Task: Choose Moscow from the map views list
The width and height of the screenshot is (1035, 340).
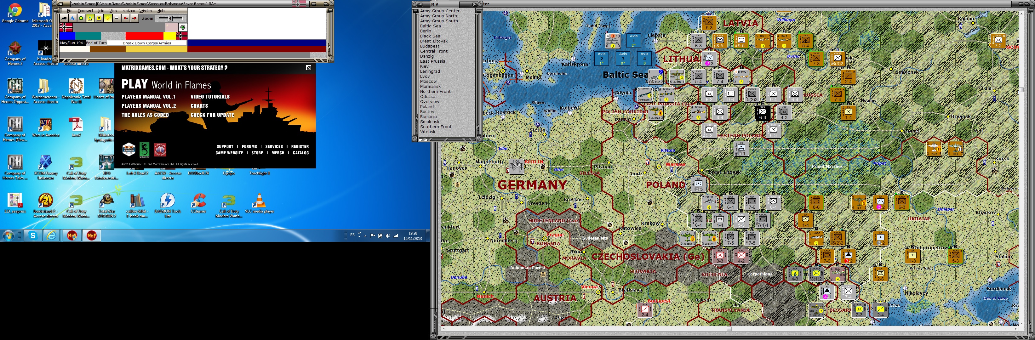Action: point(428,82)
